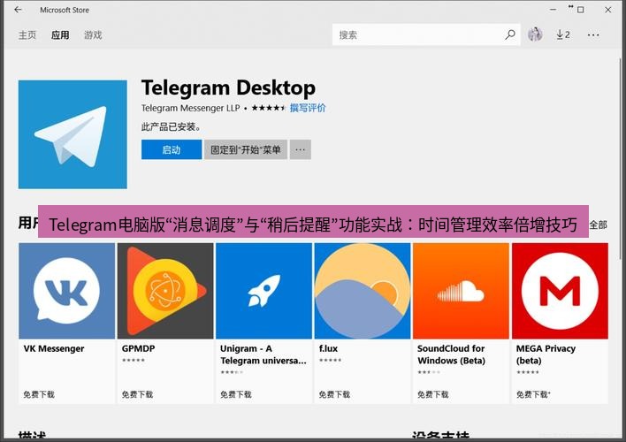The width and height of the screenshot is (626, 442).
Task: Open the f.lux app tile icon
Action: 363,291
